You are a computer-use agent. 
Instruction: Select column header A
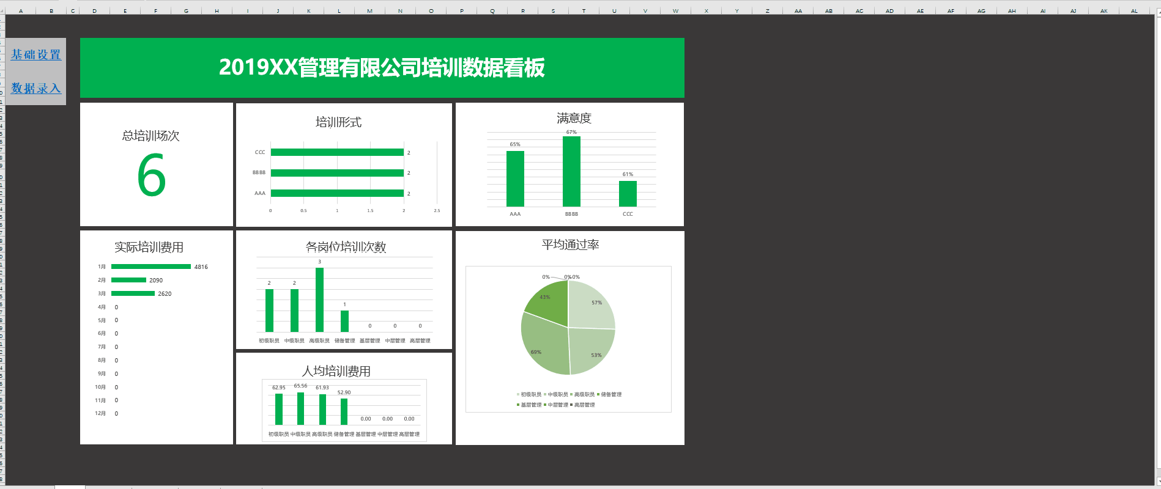point(21,11)
